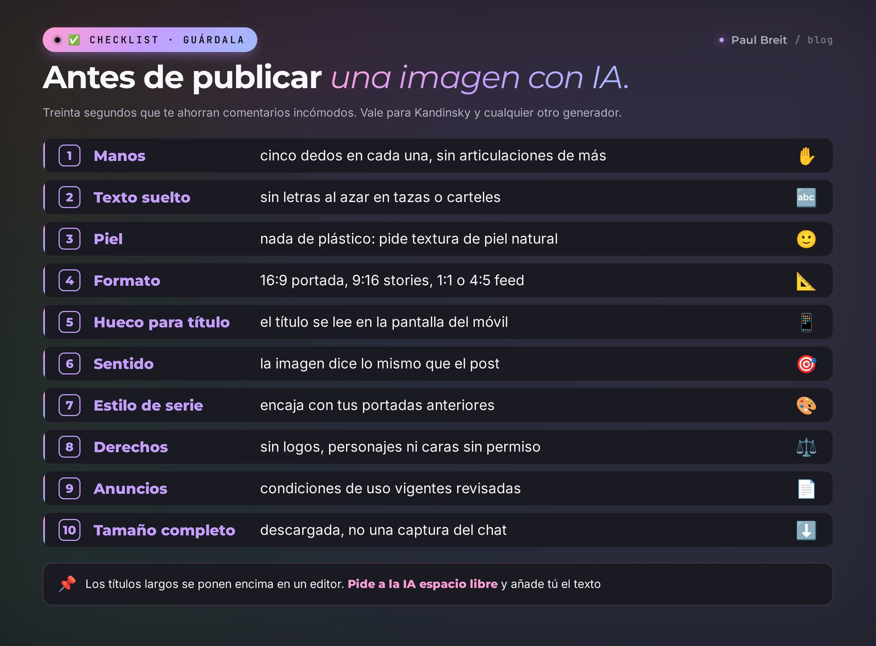The width and height of the screenshot is (876, 646).
Task: Click 'sin logos, personajes ni caras sin permiso'
Action: (400, 447)
